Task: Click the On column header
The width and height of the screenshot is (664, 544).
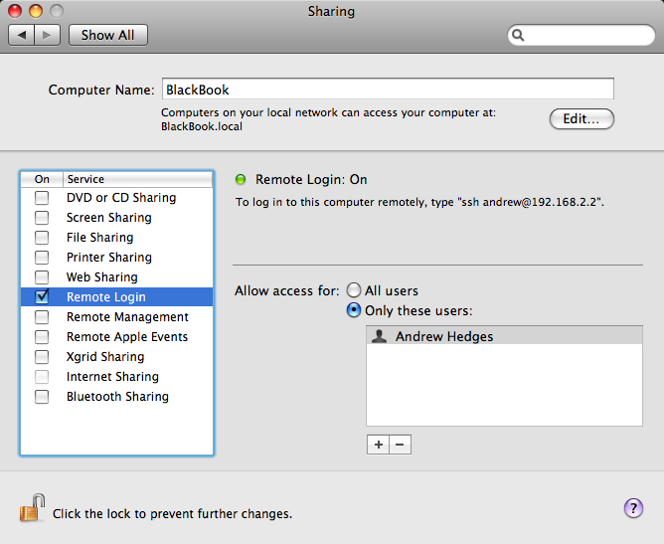Action: tap(42, 179)
